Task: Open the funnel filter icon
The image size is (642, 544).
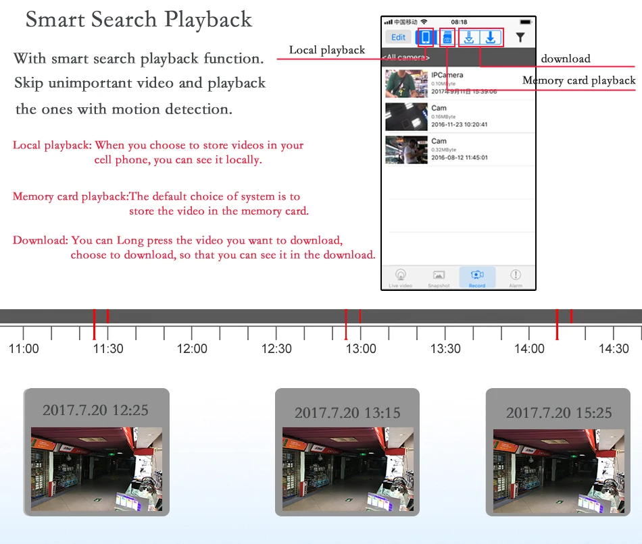Action: [520, 38]
